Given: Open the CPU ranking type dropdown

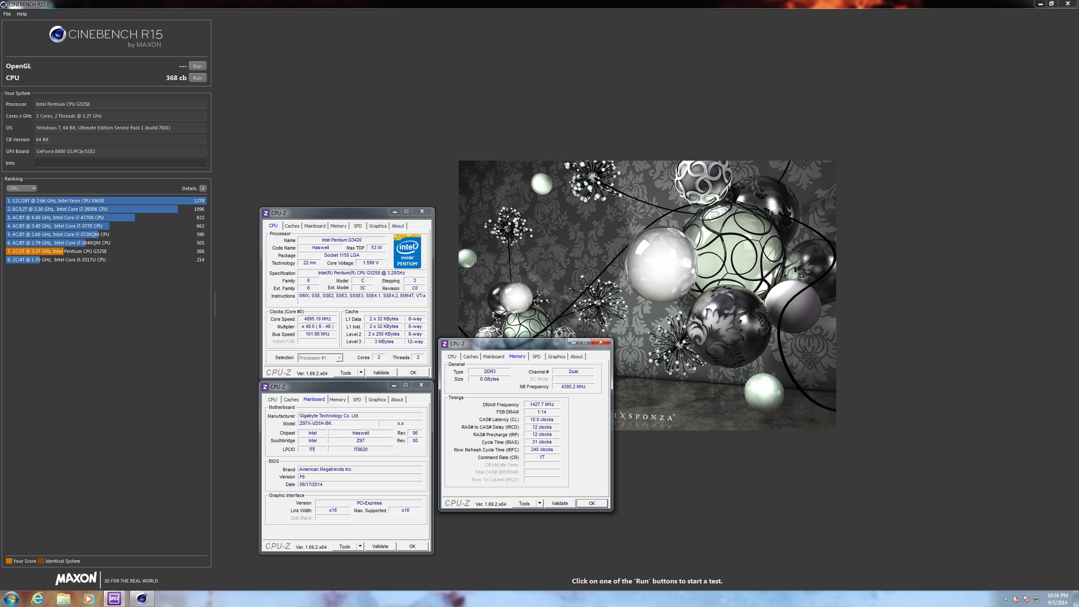Looking at the screenshot, I should pyautogui.click(x=21, y=188).
